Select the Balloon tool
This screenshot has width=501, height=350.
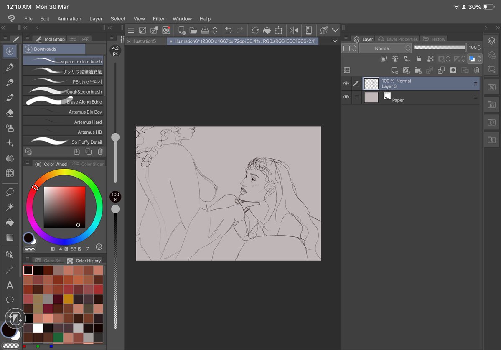tap(10, 300)
